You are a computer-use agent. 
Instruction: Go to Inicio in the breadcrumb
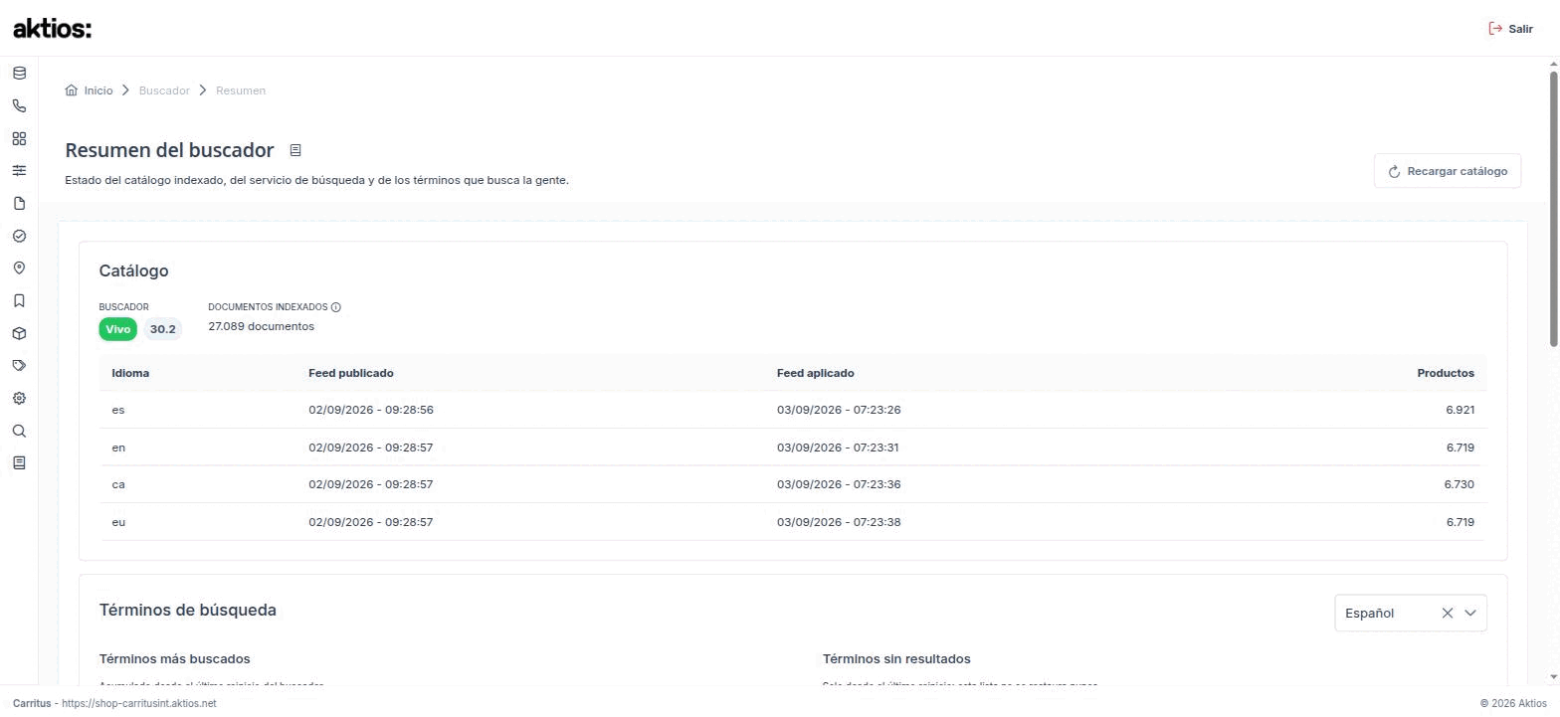[89, 90]
